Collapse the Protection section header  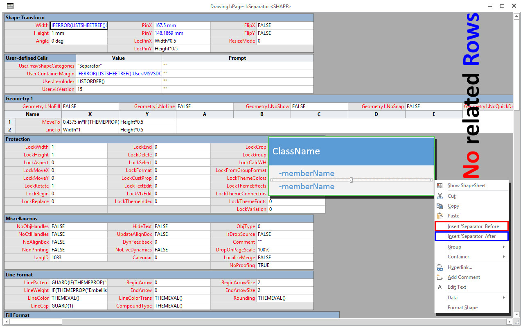click(x=165, y=139)
